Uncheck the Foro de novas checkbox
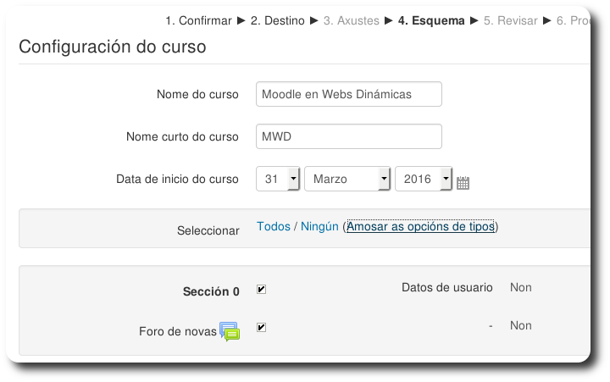610x382 pixels. (x=262, y=327)
